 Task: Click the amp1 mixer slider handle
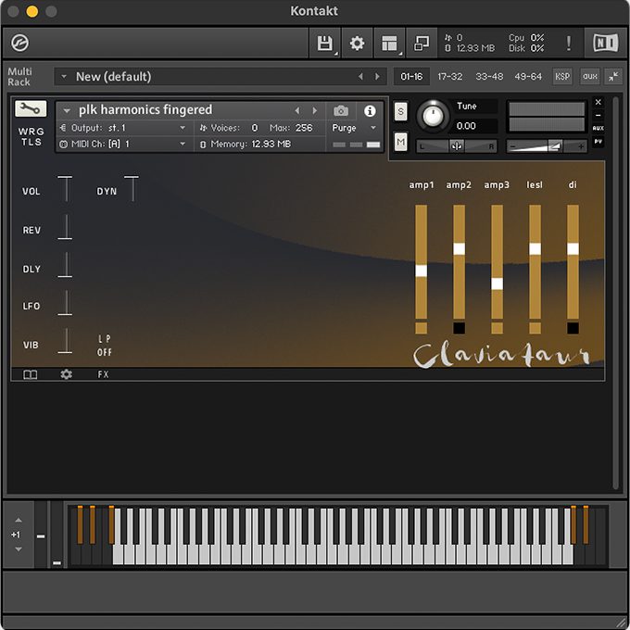pyautogui.click(x=422, y=271)
